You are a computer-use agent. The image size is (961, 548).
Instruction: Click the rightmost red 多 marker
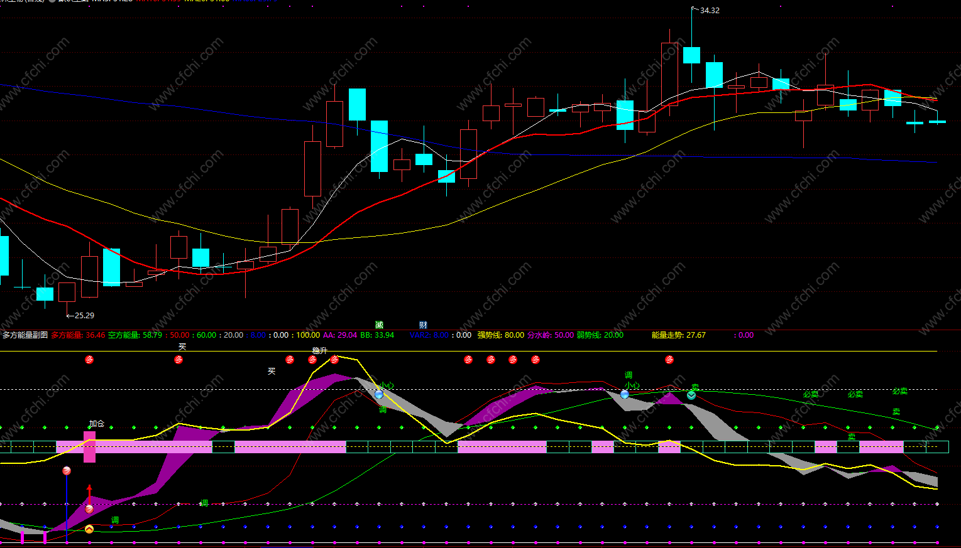point(669,360)
